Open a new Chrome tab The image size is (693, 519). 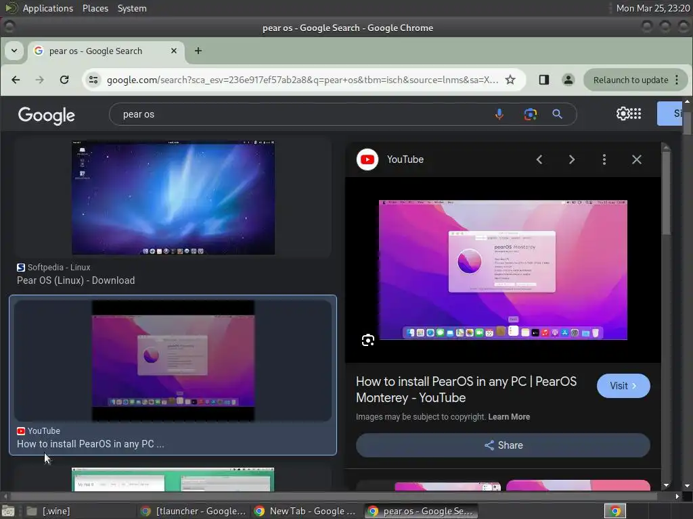tap(198, 51)
